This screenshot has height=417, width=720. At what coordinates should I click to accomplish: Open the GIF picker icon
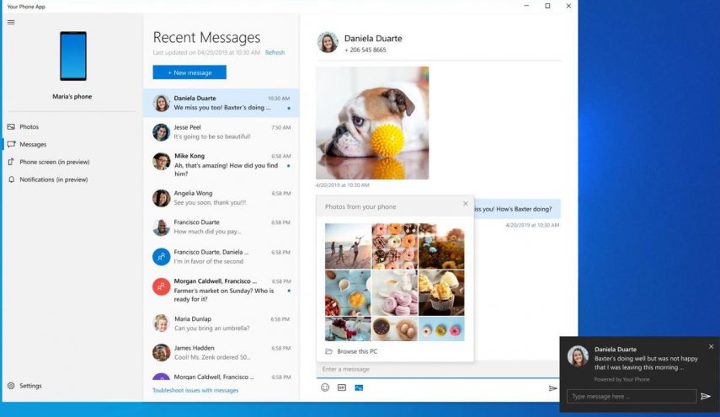(x=342, y=388)
